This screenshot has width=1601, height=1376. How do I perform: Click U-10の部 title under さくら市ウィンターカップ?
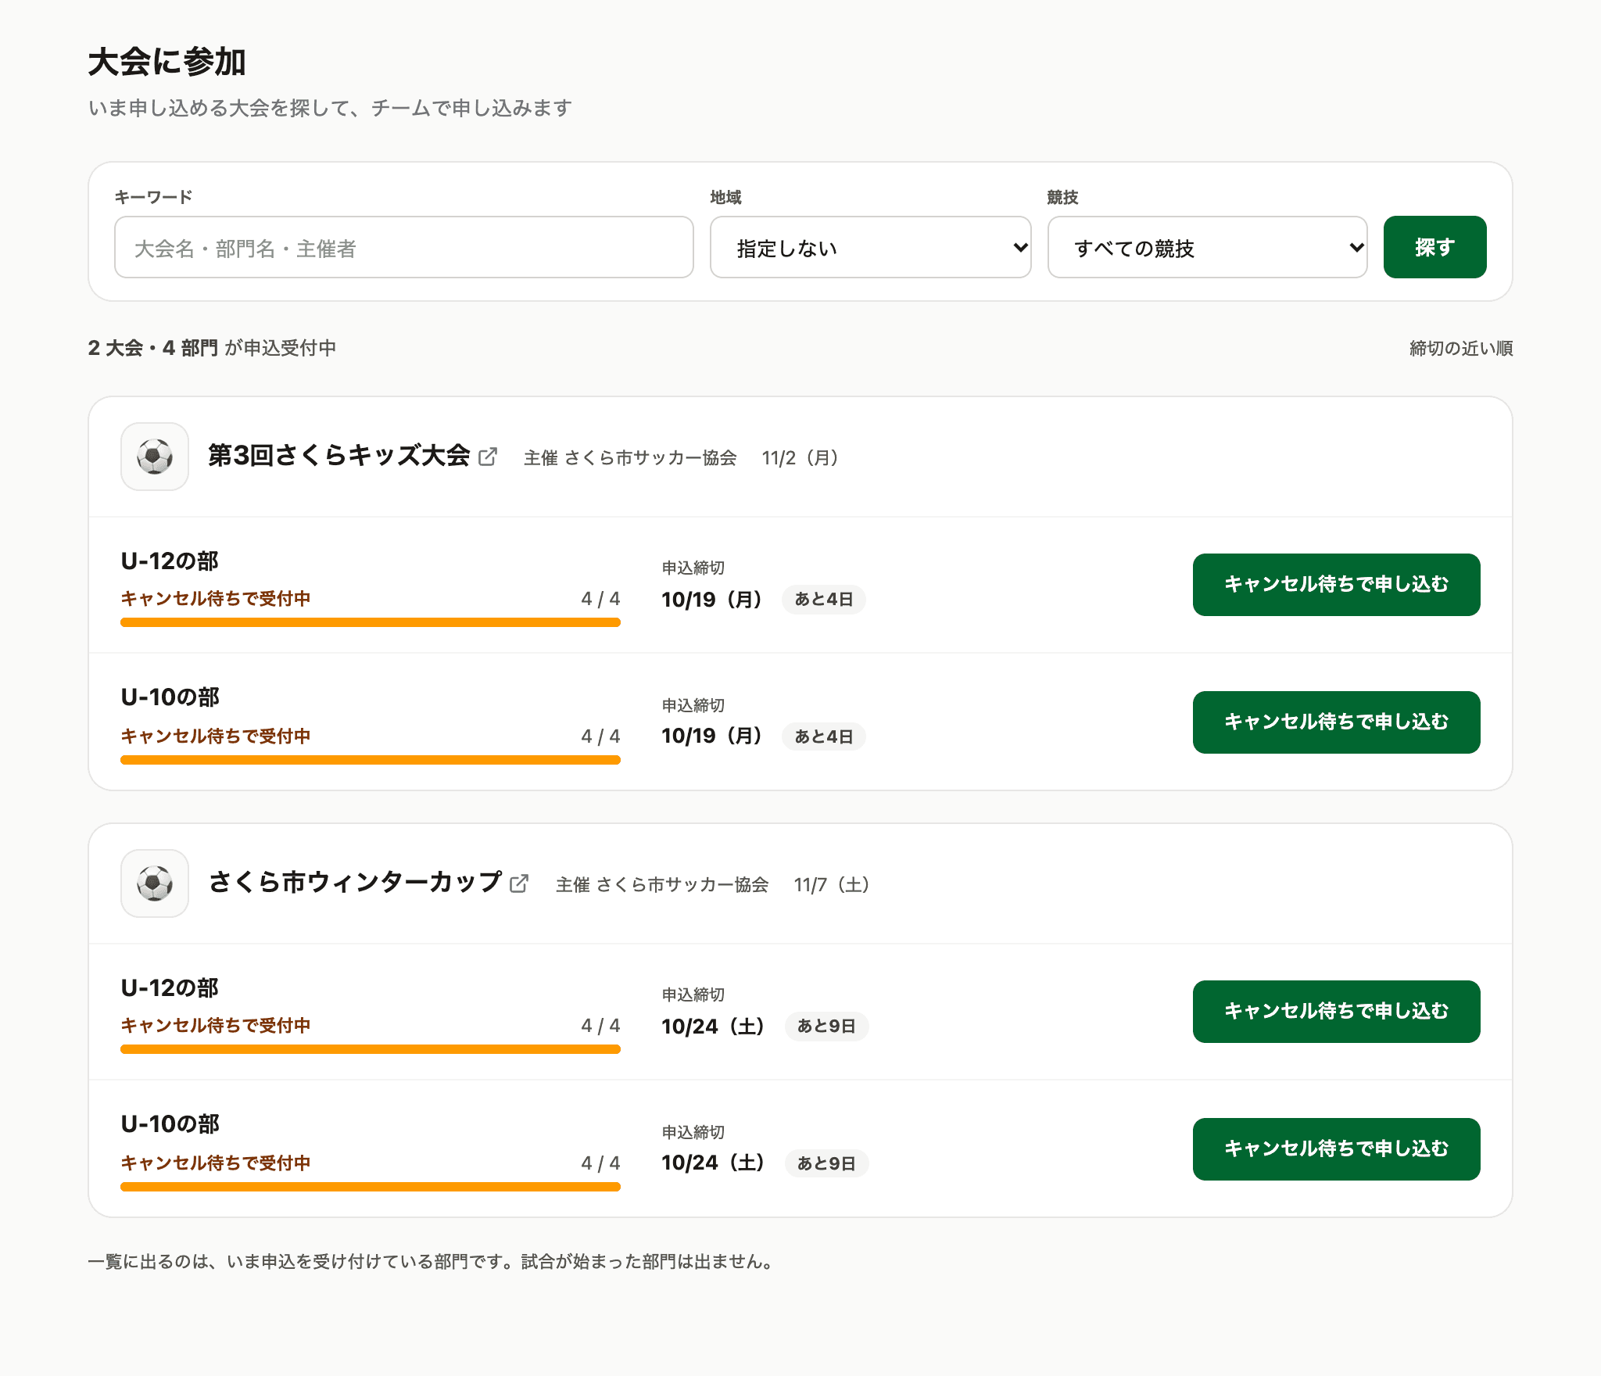pyautogui.click(x=170, y=1124)
